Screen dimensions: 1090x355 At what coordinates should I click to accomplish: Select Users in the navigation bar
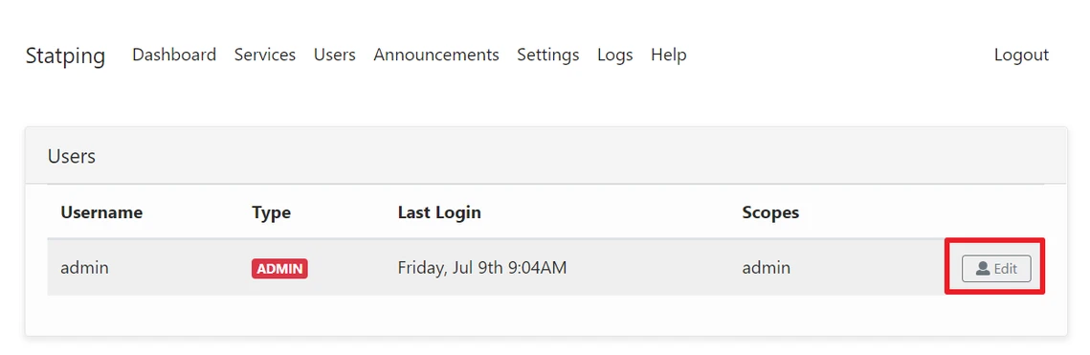tap(334, 55)
